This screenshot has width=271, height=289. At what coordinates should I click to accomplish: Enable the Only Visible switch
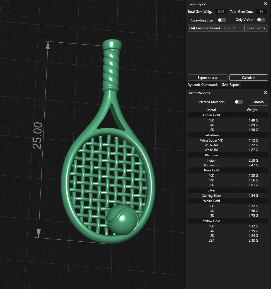(x=261, y=20)
